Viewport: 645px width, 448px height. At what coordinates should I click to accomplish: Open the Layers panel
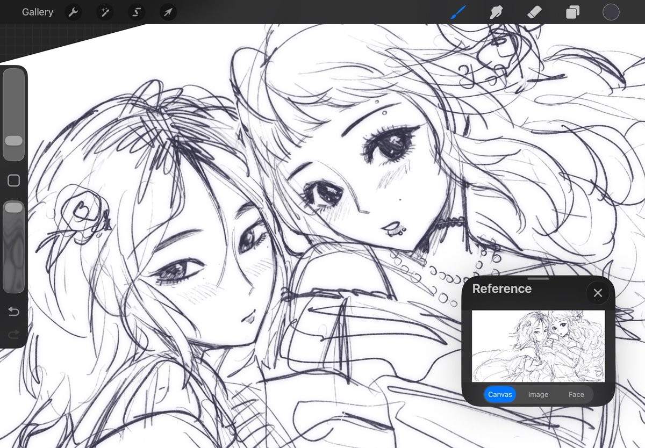coord(572,12)
